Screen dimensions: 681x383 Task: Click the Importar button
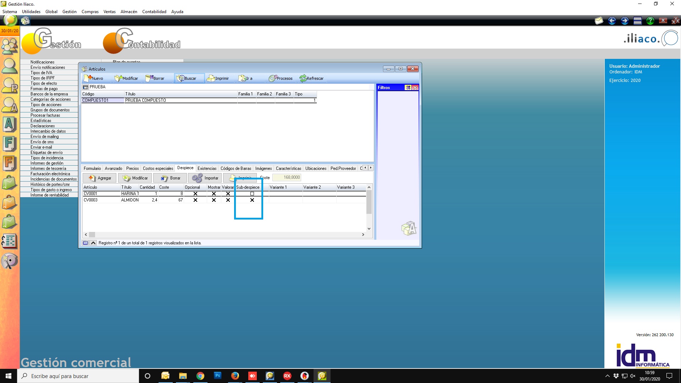point(205,178)
